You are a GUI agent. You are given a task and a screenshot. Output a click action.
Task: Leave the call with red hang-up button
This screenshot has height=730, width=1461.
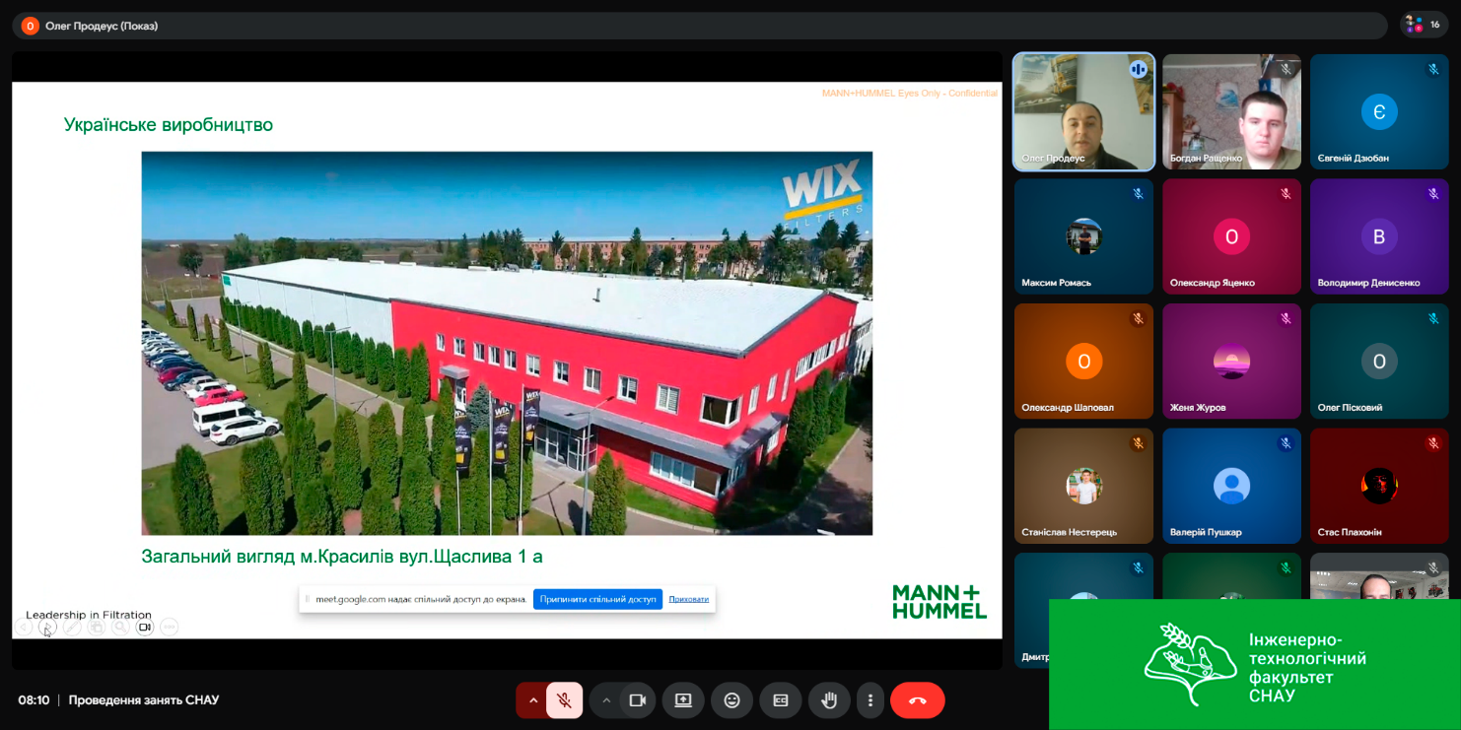click(x=917, y=700)
